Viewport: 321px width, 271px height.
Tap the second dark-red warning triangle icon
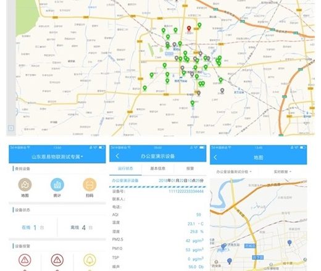(x=57, y=260)
